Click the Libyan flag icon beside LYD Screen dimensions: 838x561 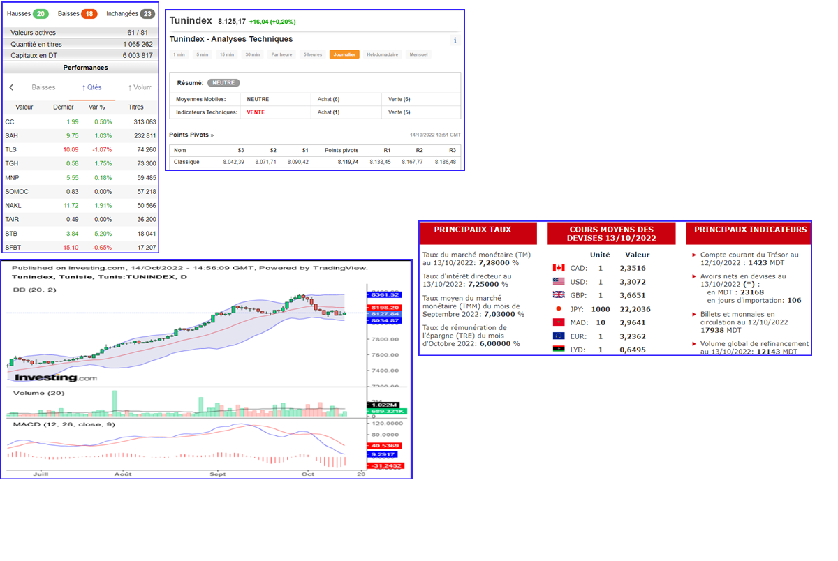tap(558, 349)
